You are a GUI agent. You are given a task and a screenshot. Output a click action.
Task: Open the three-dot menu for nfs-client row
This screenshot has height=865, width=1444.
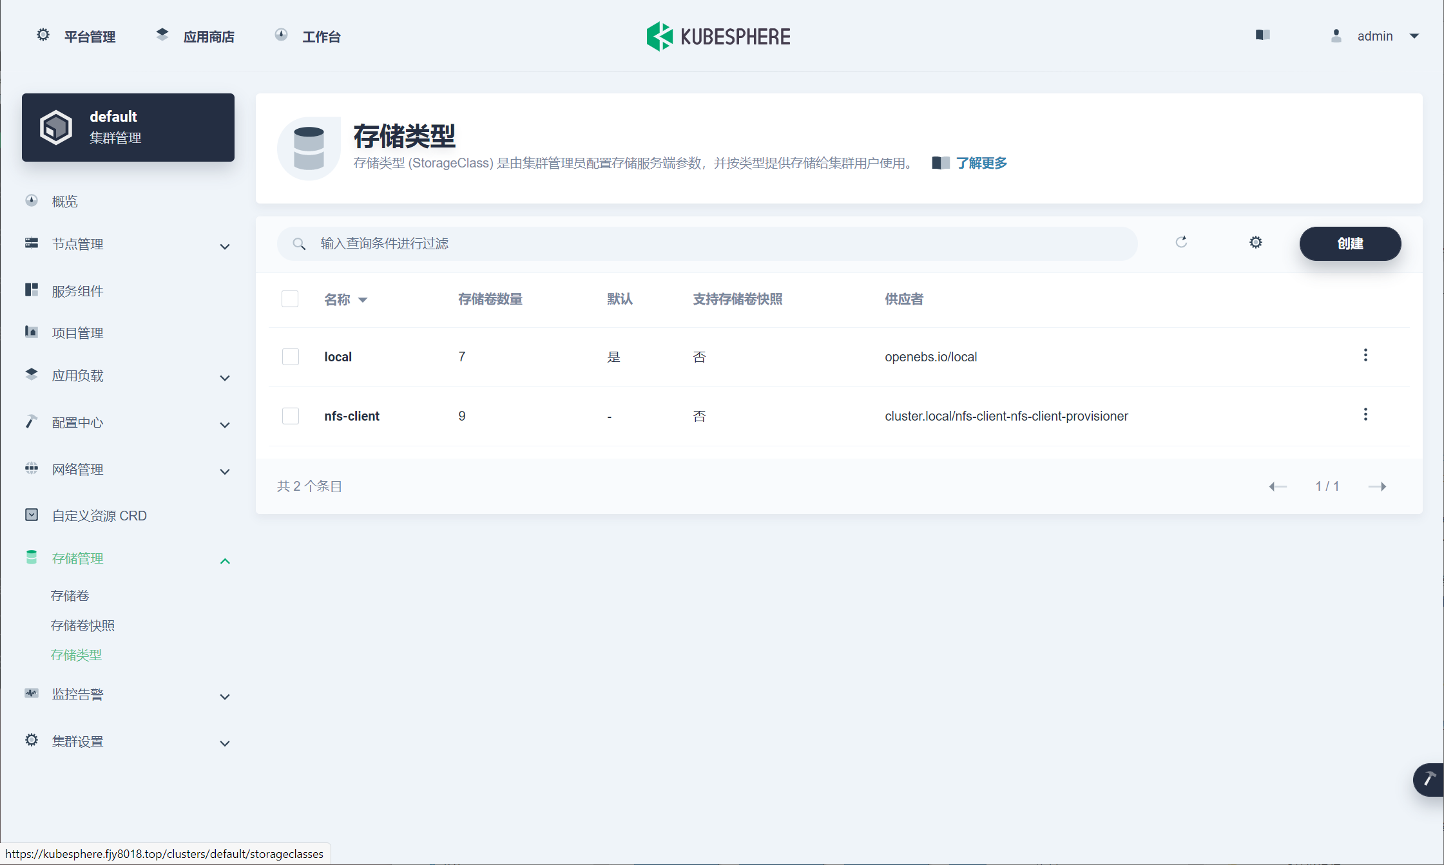pos(1365,415)
